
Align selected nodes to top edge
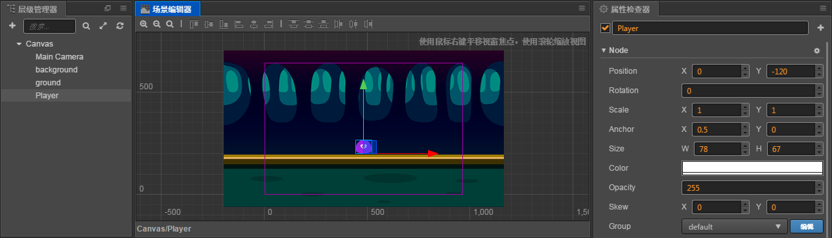(x=194, y=24)
